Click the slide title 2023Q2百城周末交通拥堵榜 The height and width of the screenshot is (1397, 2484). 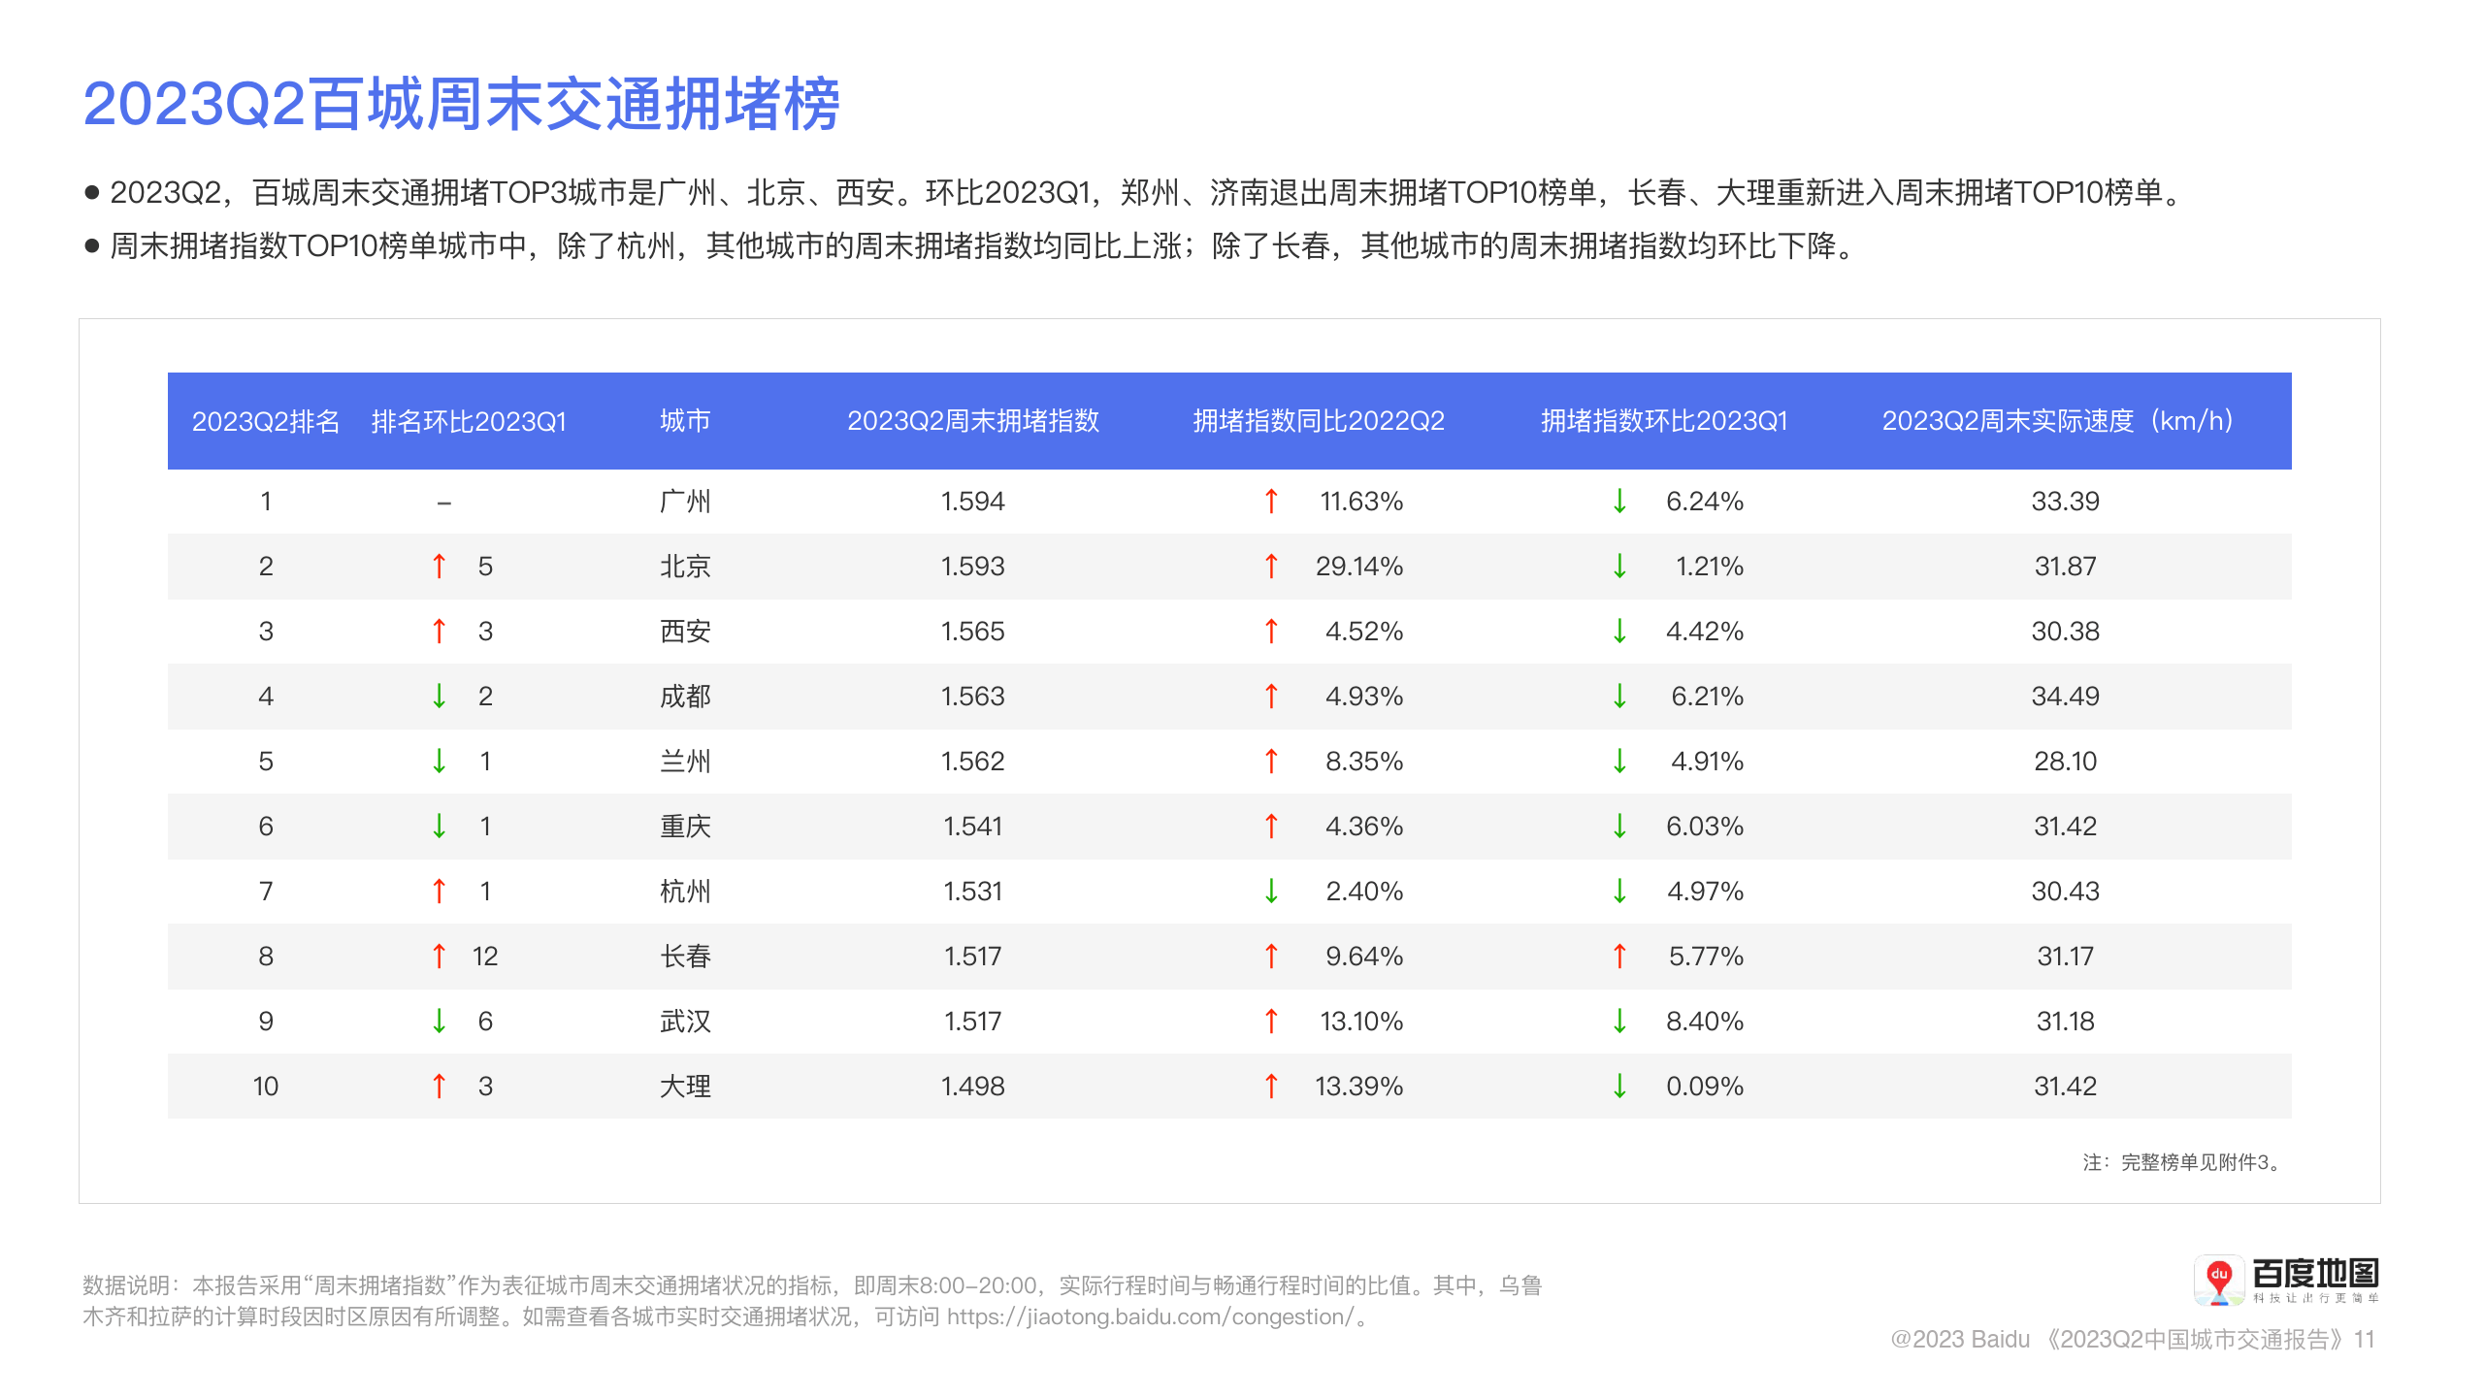461,104
